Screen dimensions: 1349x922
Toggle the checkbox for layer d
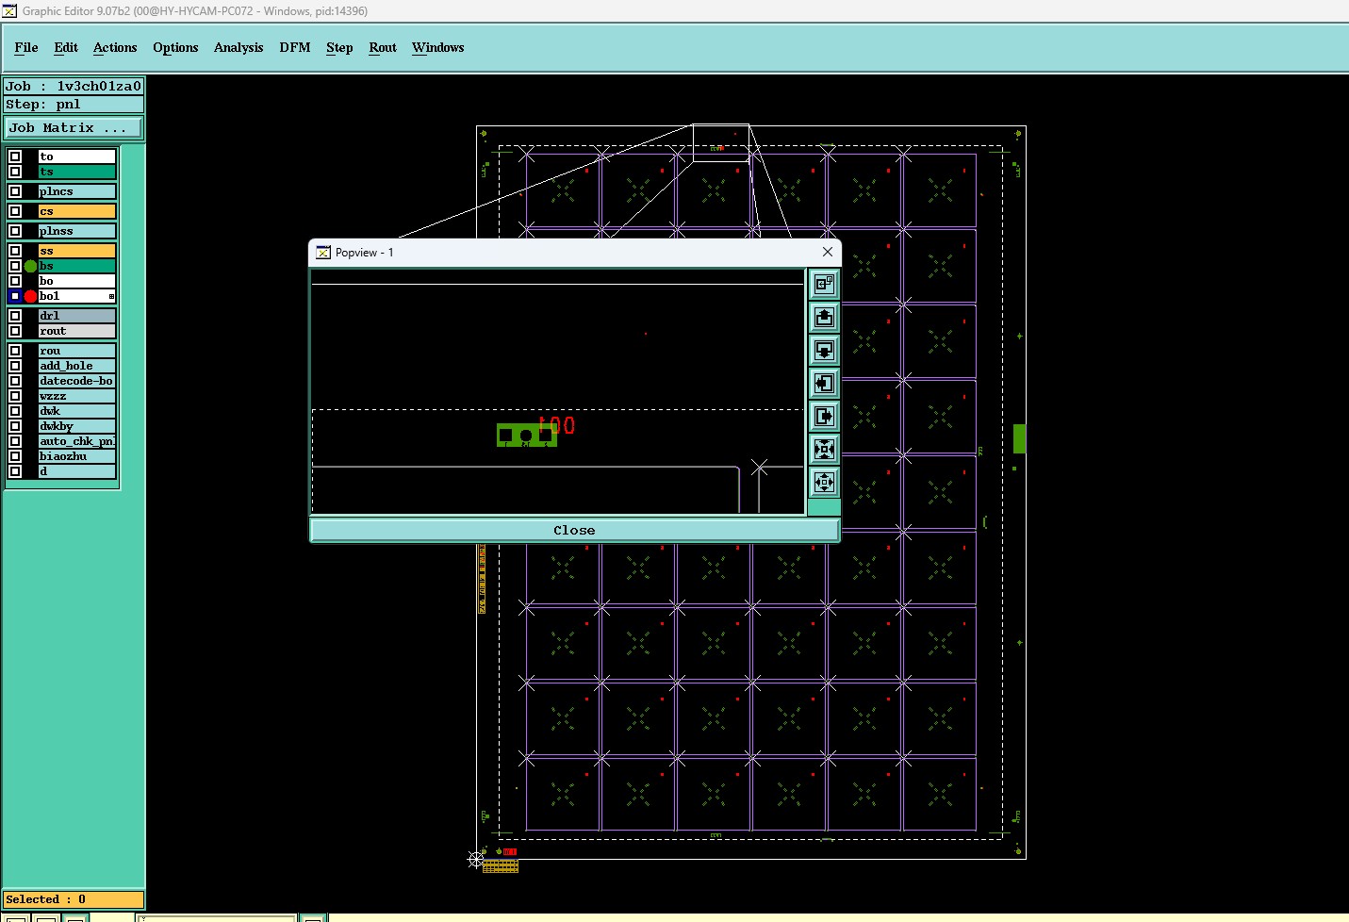tap(15, 471)
